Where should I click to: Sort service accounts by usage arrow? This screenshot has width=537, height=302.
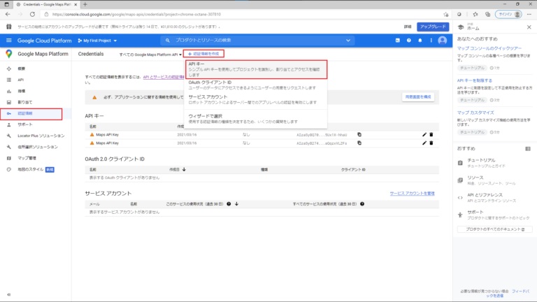[x=236, y=203]
